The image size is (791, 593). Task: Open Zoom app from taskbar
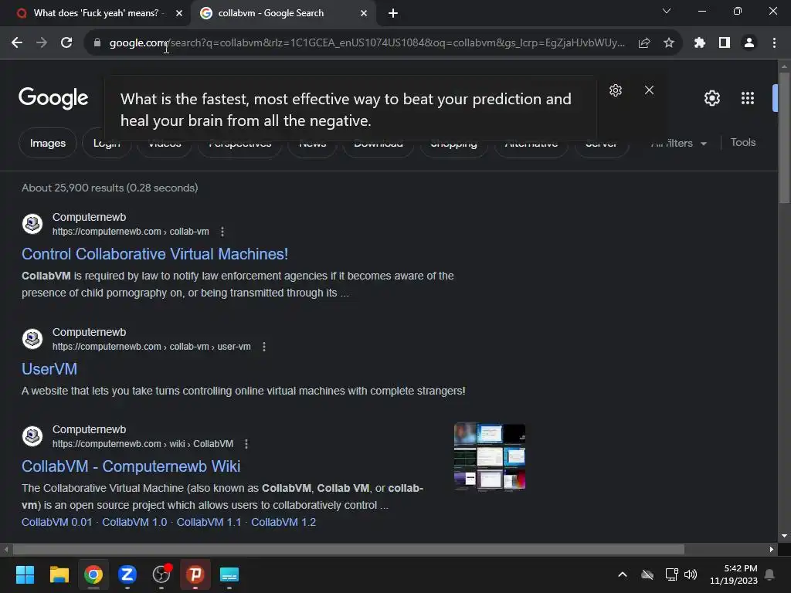[x=127, y=574]
